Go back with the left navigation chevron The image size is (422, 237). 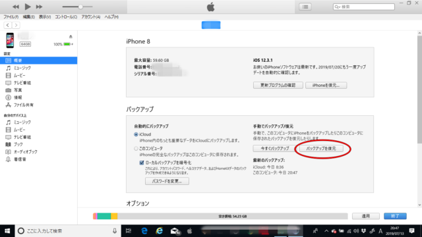point(7,25)
